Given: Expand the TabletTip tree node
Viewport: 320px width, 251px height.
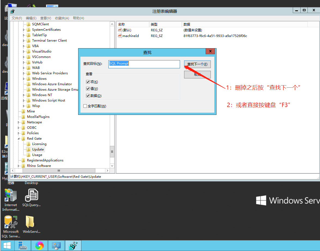Looking at the screenshot, I should [24, 35].
